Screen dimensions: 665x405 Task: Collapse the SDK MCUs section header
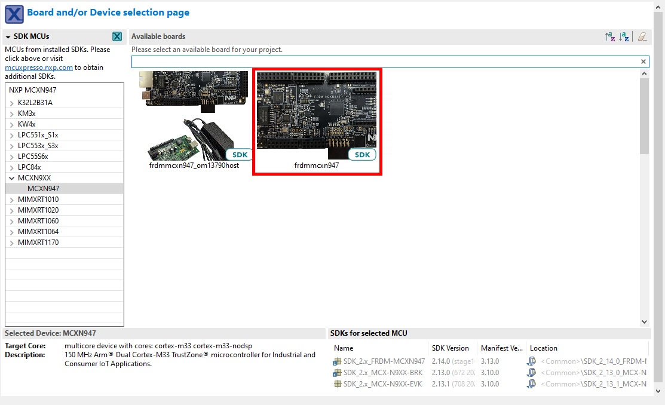8,36
